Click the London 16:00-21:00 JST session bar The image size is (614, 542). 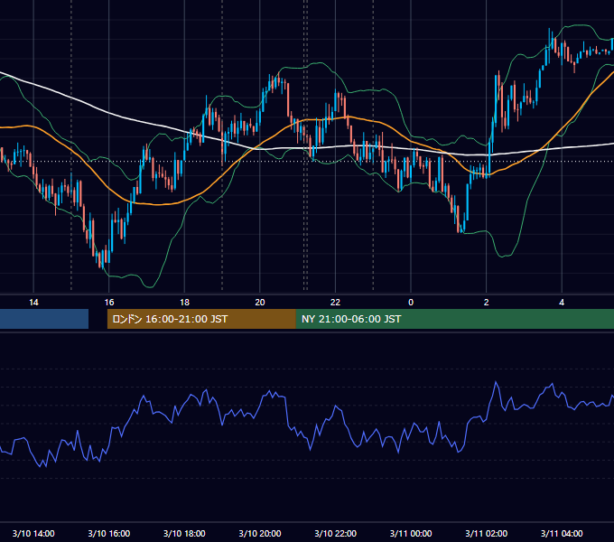click(201, 319)
